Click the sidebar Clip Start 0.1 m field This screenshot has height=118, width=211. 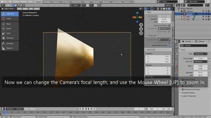tap(164, 19)
